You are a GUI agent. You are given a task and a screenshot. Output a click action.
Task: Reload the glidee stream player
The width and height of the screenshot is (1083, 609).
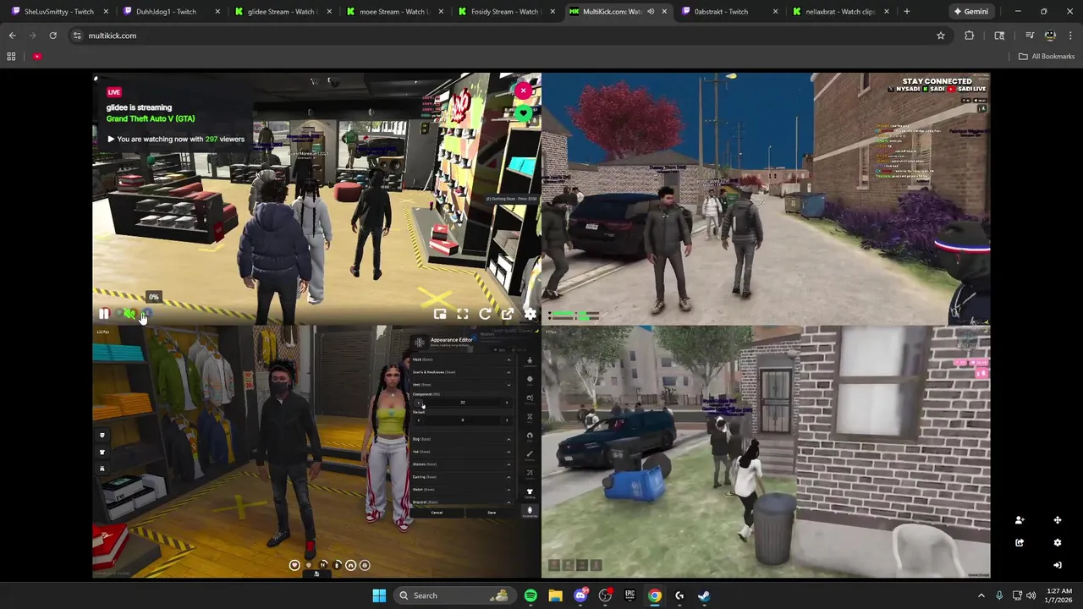[x=485, y=314]
